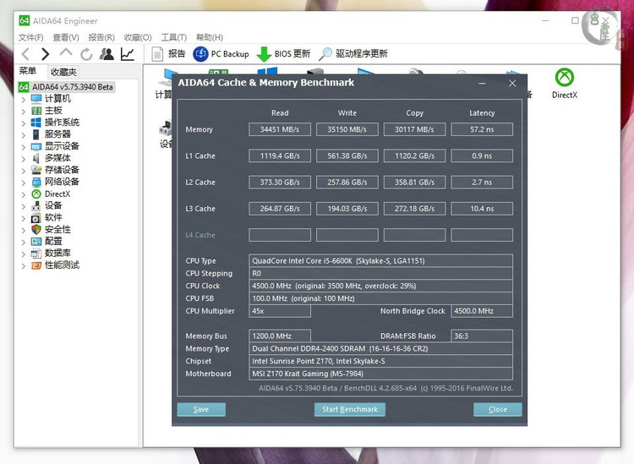The image size is (634, 464).
Task: Expand the 主板 tree node
Action: coord(23,111)
